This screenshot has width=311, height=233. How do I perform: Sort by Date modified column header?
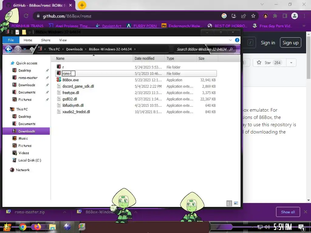pos(149,59)
